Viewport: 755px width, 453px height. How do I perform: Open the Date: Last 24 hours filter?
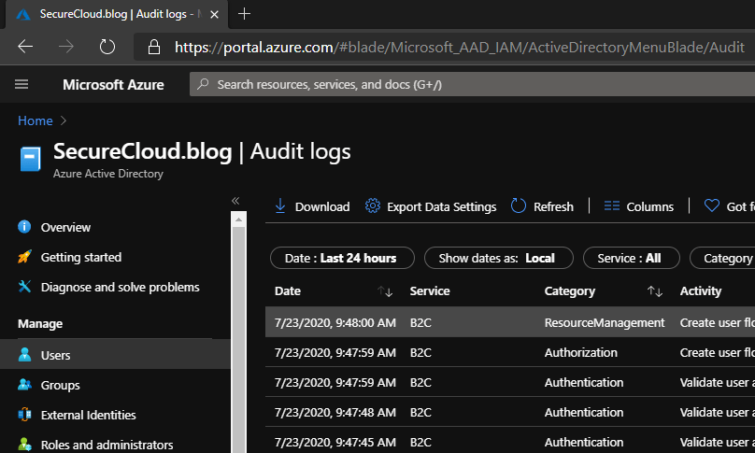pos(340,258)
